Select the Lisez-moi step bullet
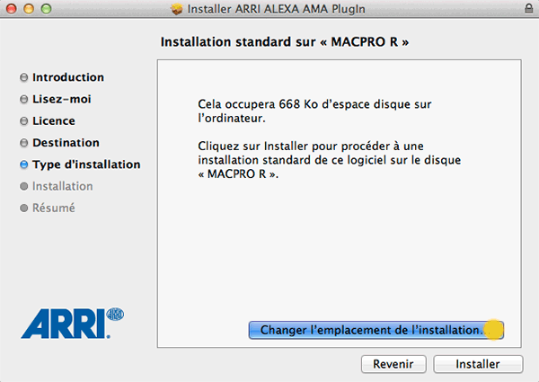This screenshot has height=382, width=539. click(23, 100)
